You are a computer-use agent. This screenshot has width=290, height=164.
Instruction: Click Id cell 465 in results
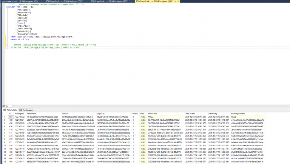11,162
